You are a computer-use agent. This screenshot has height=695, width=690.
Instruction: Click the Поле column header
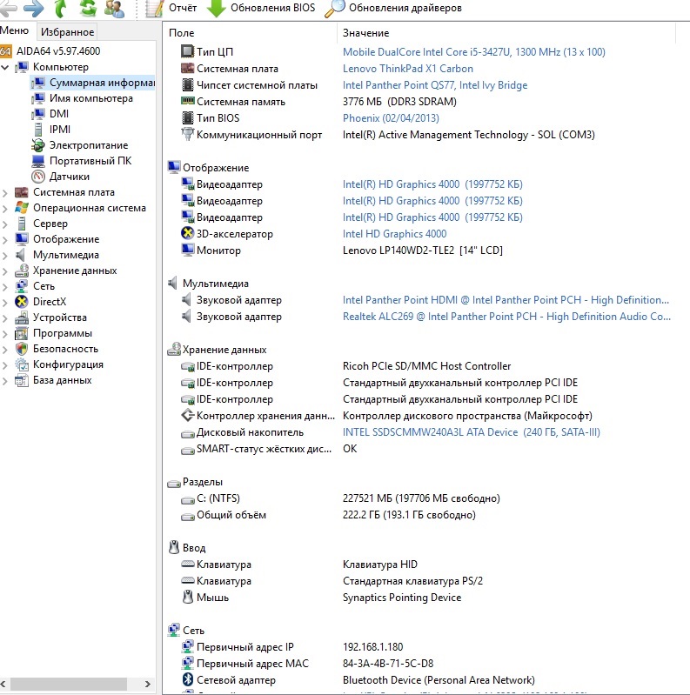(181, 33)
